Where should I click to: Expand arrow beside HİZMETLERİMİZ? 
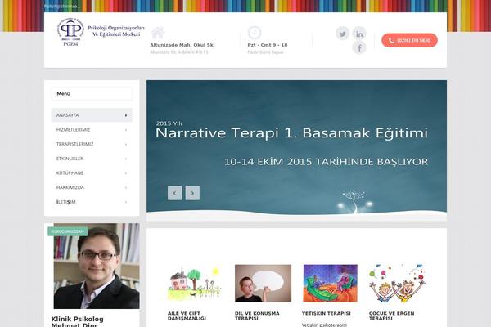(126, 130)
